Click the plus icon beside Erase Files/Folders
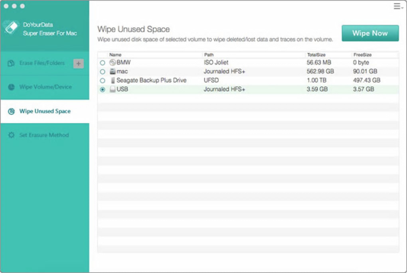This screenshot has height=273, width=407. 79,63
